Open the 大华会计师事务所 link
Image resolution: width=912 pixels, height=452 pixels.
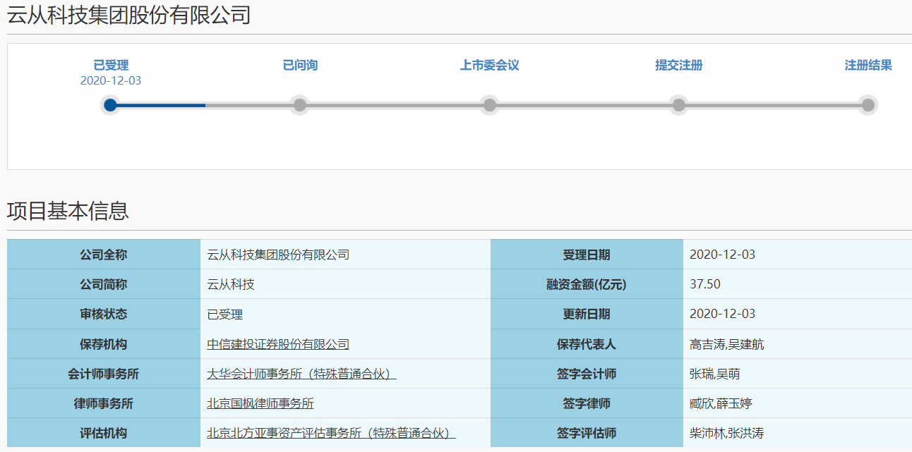coord(301,374)
